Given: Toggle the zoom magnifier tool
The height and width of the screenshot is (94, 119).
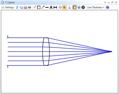Looking at the screenshot, I should [x=64, y=8].
